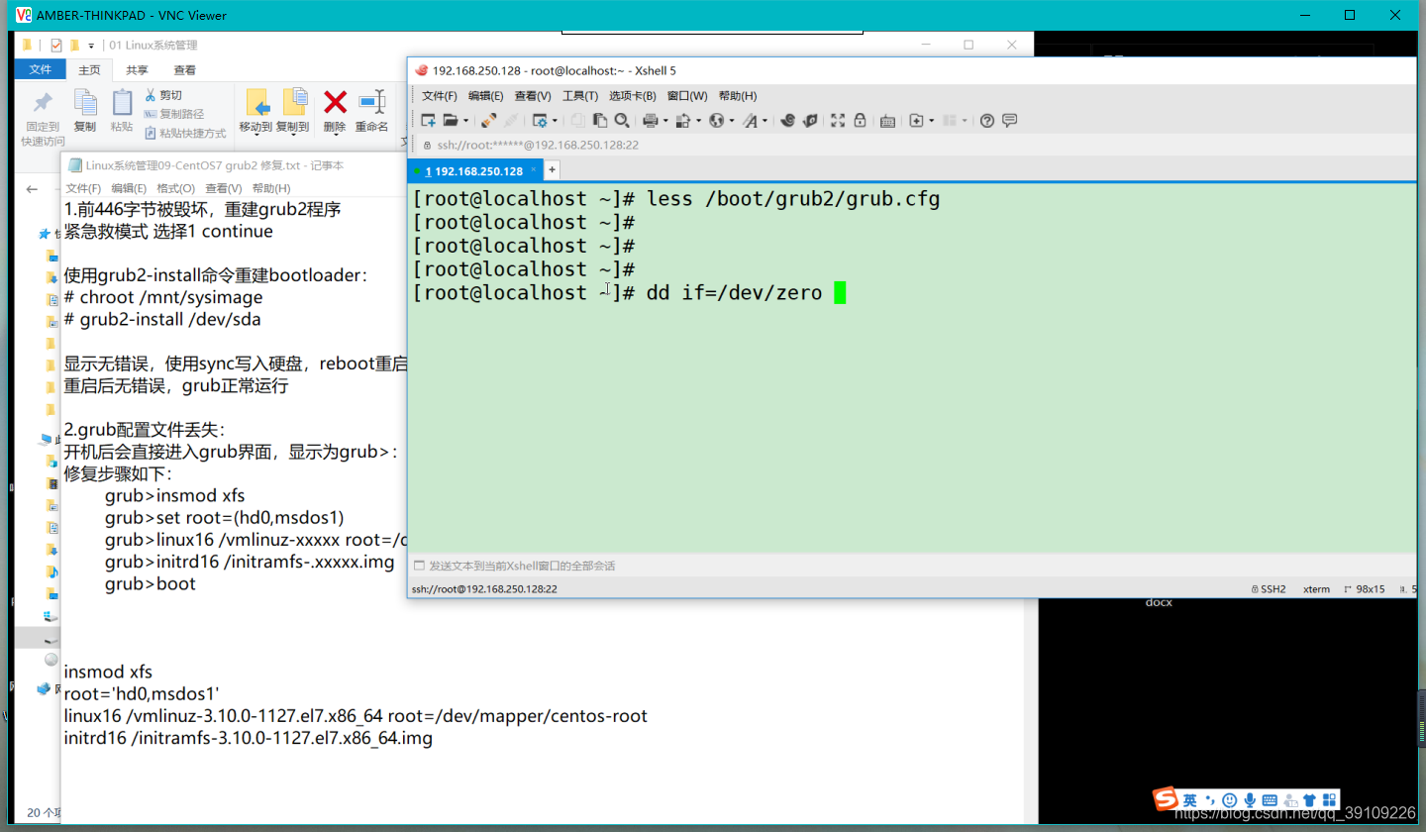Screen dimensions: 1426x832
Task: Click the Explorer blue 文件 button
Action: tap(41, 69)
